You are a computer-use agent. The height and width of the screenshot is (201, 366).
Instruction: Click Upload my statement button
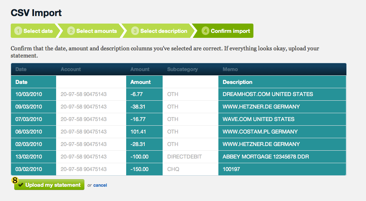click(x=49, y=185)
